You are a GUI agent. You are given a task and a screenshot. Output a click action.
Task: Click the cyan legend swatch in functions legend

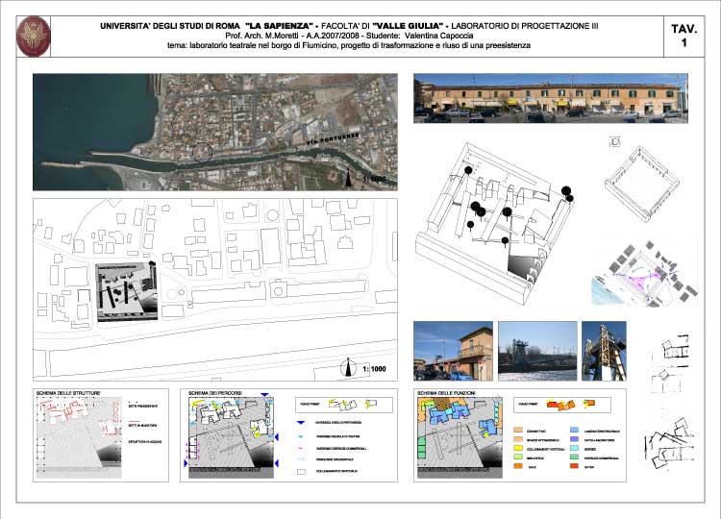[575, 449]
